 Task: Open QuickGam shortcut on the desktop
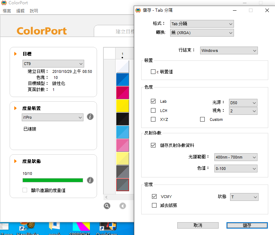point(106,228)
